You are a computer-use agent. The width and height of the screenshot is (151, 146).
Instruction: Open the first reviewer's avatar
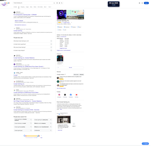(58, 78)
